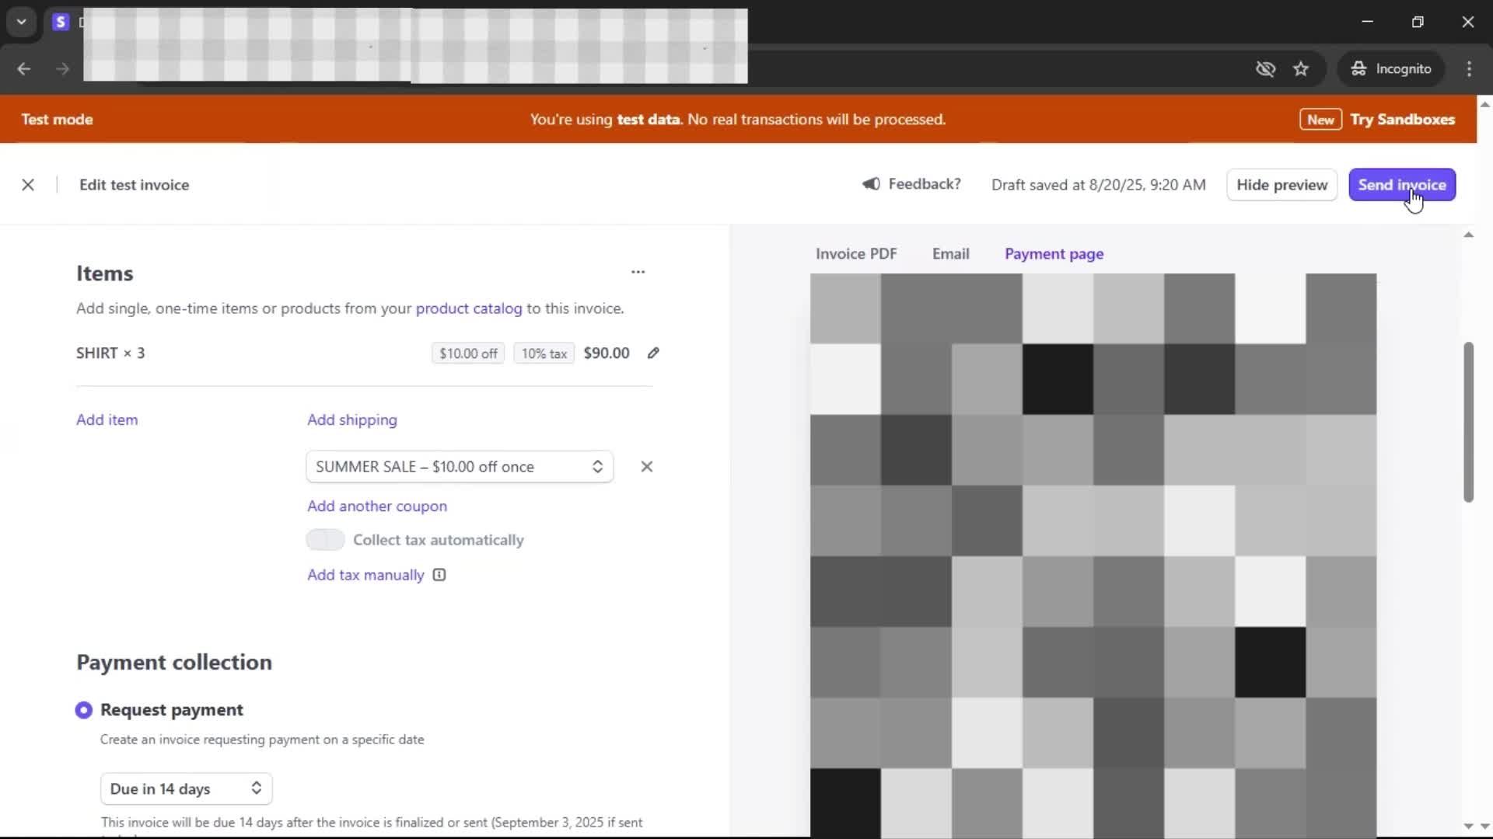Select the Request payment radio button

(84, 710)
